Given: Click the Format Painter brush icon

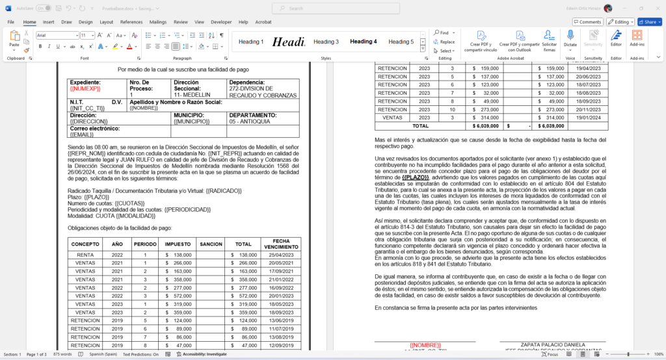Looking at the screenshot, I should [26, 50].
